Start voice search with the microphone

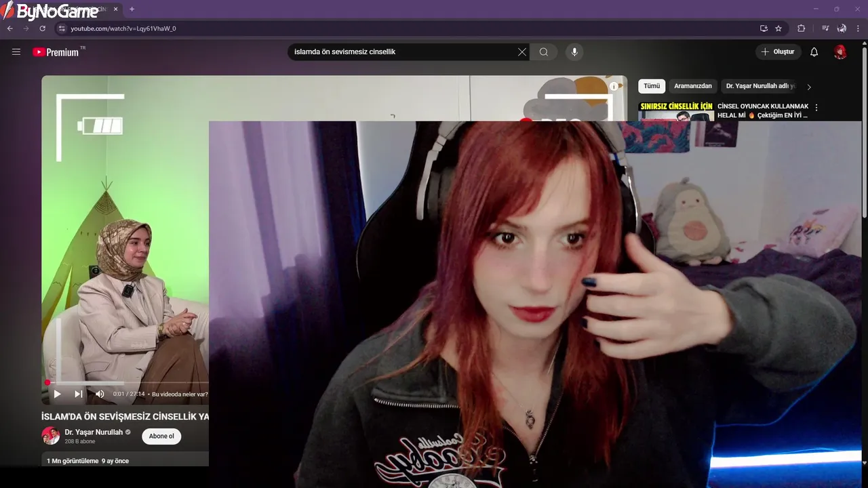click(574, 52)
